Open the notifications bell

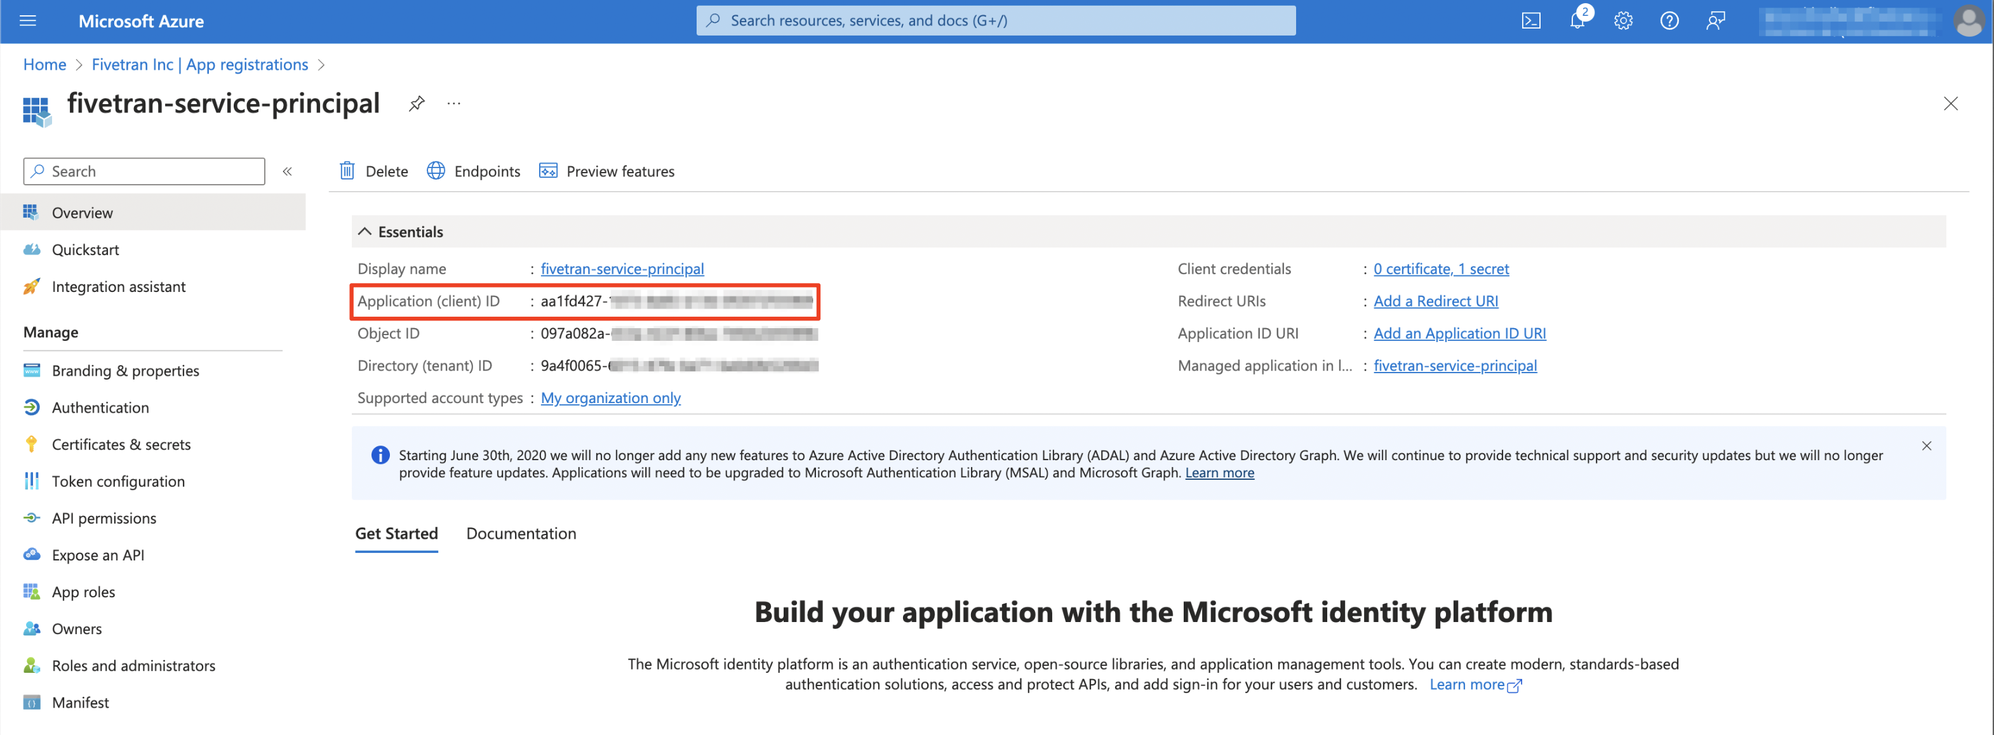coord(1577,21)
